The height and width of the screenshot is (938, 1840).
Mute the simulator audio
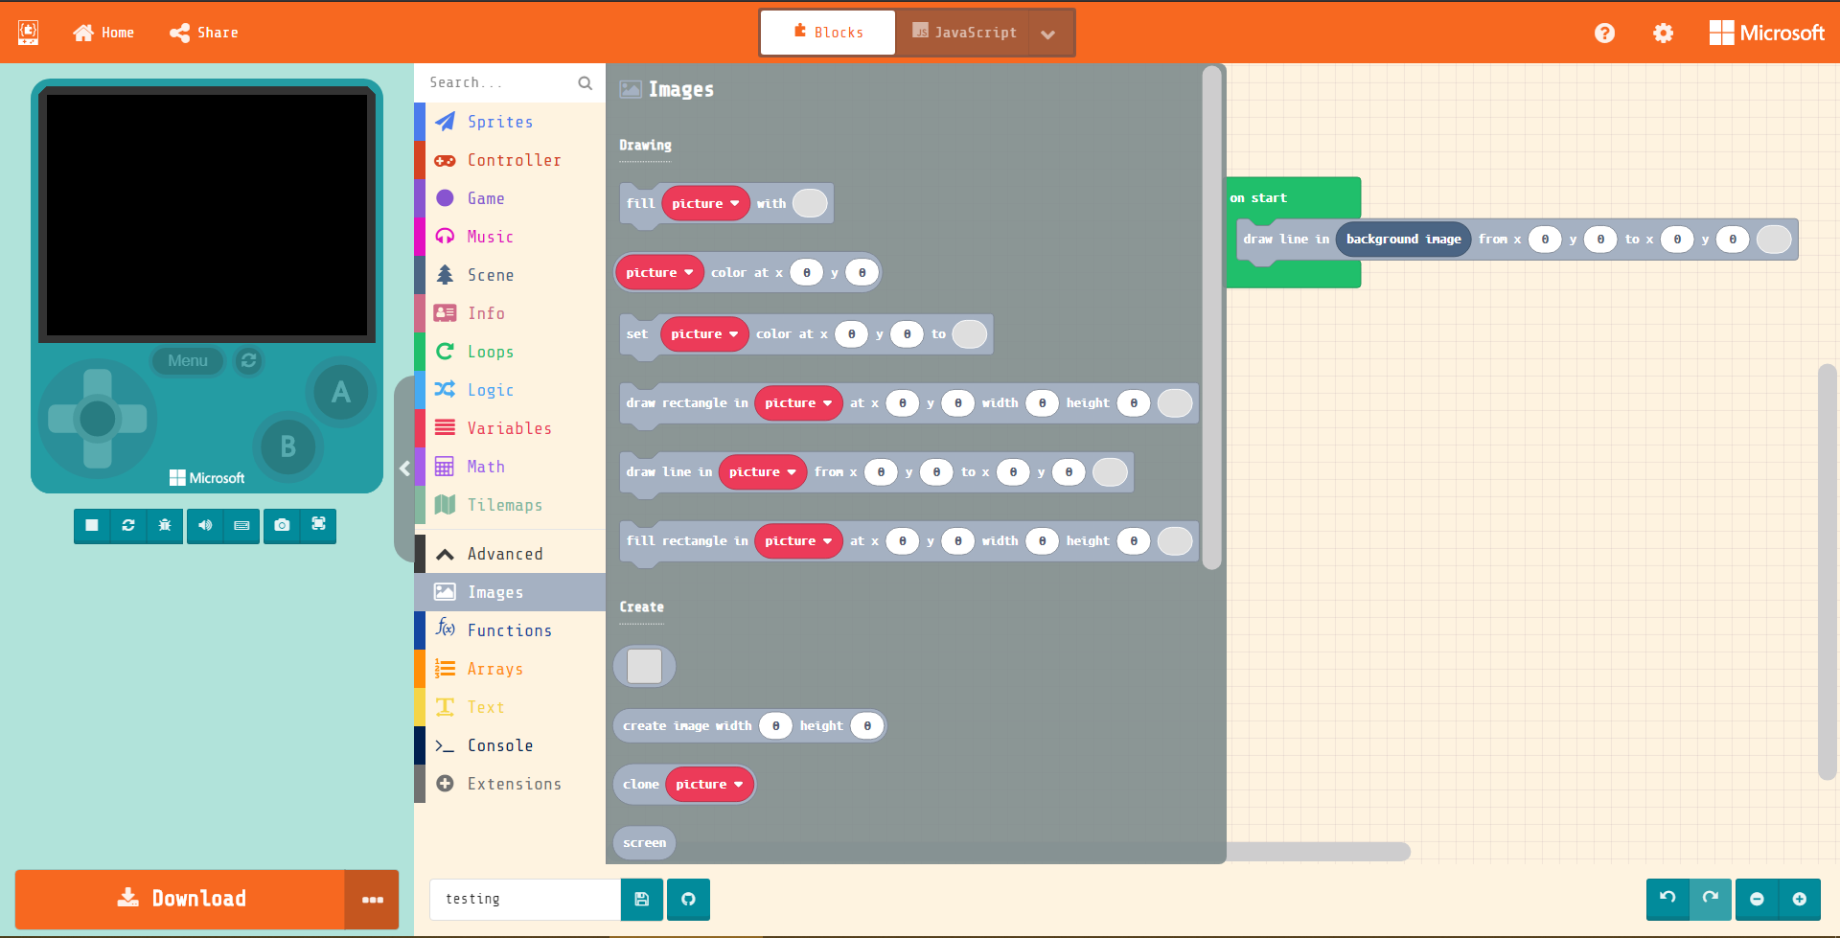pos(205,525)
